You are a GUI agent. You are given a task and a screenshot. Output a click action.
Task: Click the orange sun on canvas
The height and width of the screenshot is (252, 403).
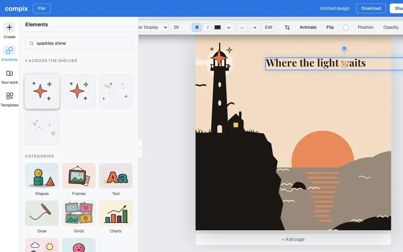[322, 149]
